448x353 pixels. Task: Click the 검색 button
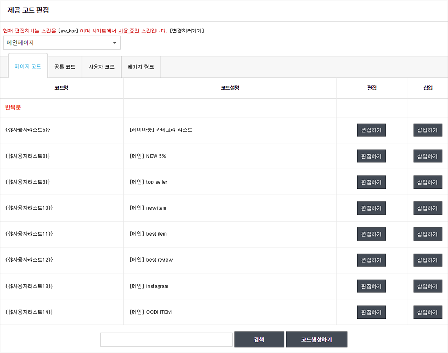pos(259,339)
